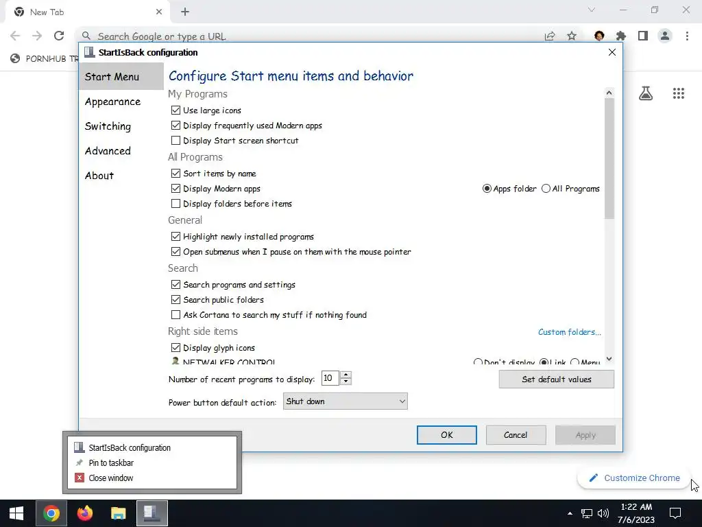The image size is (702, 527).
Task: Open the Google apps grid icon
Action: click(678, 93)
